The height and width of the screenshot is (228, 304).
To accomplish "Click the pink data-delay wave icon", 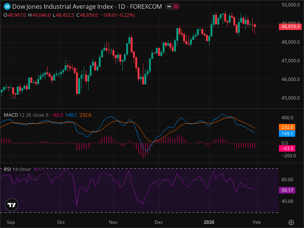I will tap(176, 6).
